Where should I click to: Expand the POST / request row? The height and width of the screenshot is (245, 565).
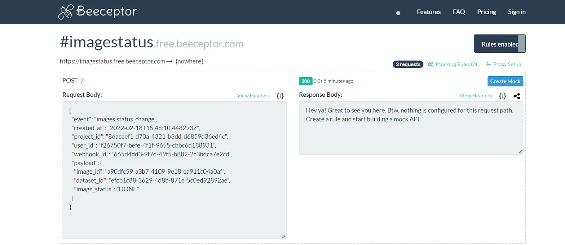coord(74,81)
